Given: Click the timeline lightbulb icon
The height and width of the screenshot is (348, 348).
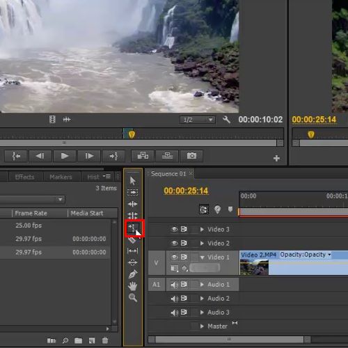Looking at the screenshot, I should 217,209.
